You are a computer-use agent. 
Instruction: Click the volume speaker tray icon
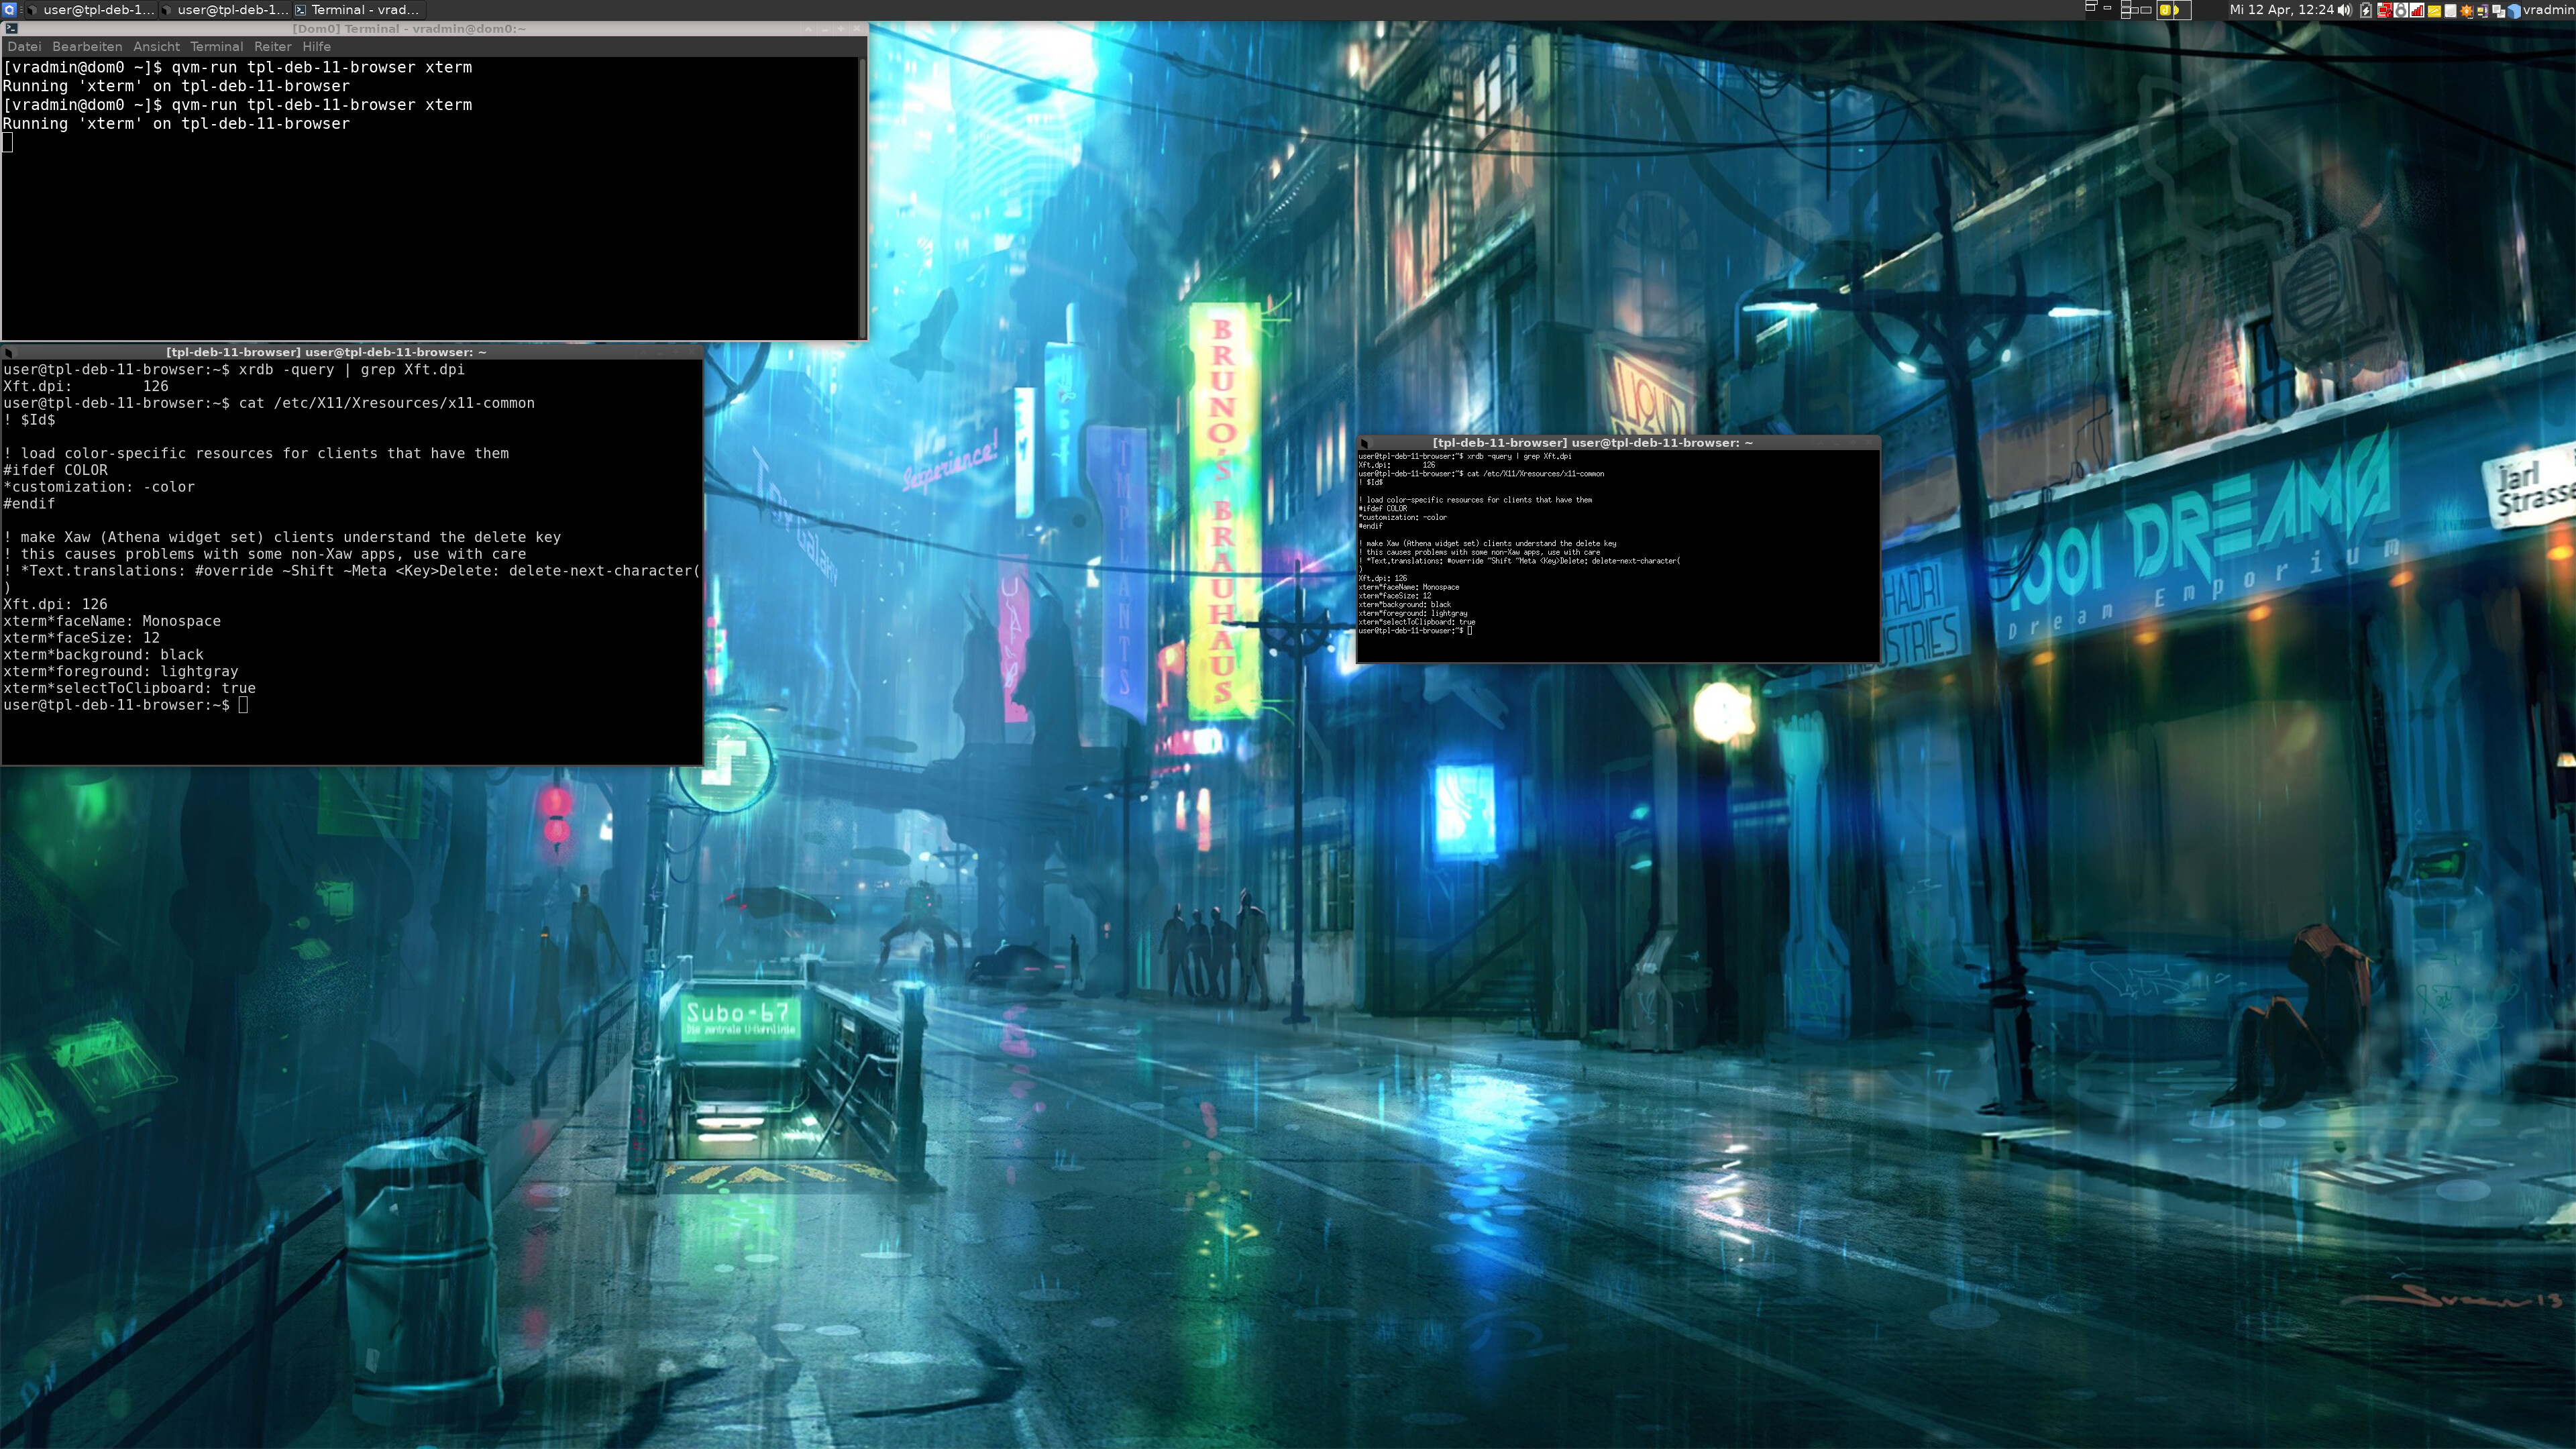coord(2345,10)
